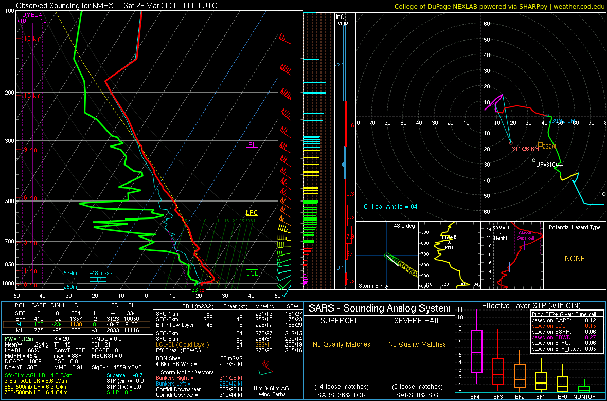The height and width of the screenshot is (401, 607).
Task: Click the 'NONE' hazard type value
Action: [575, 259]
